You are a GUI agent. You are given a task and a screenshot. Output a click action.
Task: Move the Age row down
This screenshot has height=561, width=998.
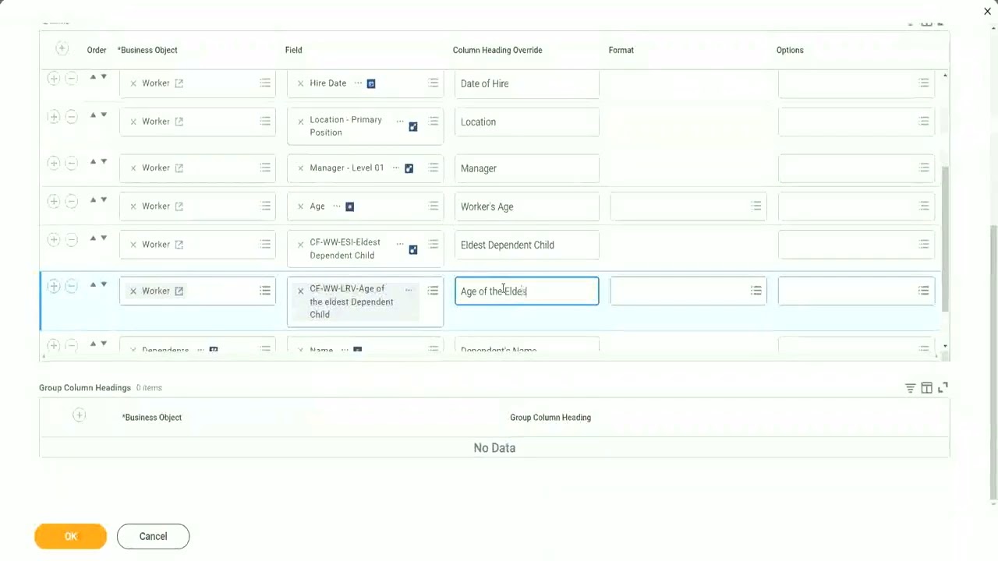(104, 199)
